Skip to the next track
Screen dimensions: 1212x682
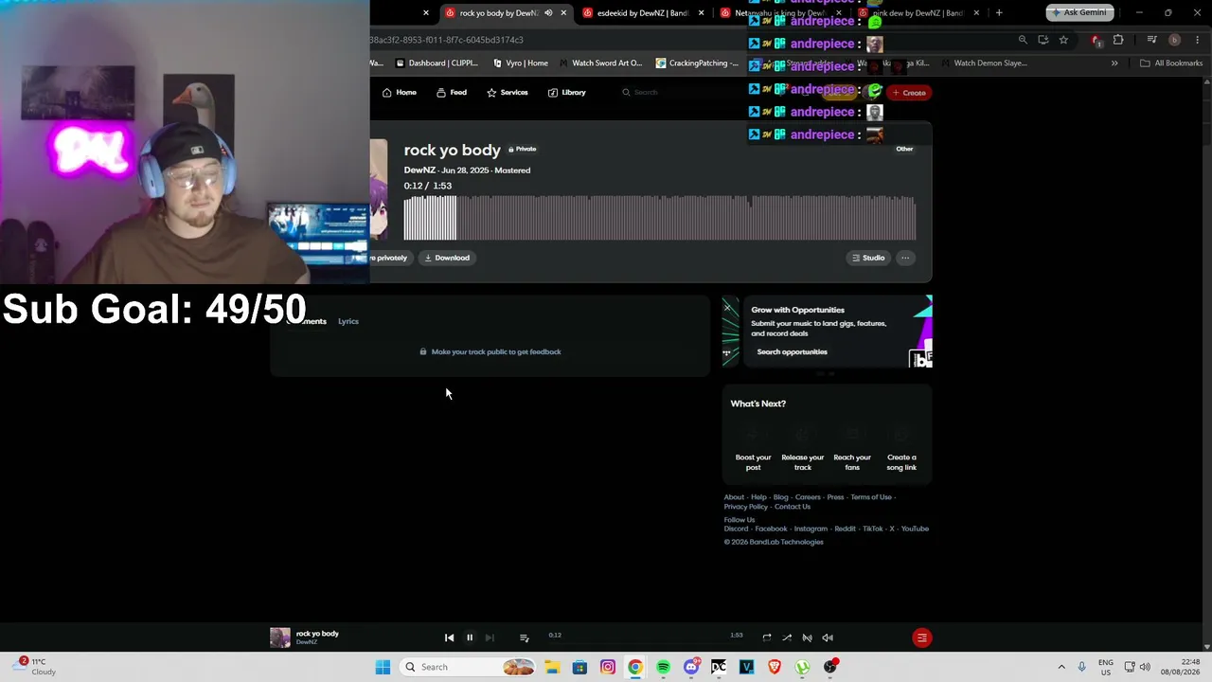[489, 637]
